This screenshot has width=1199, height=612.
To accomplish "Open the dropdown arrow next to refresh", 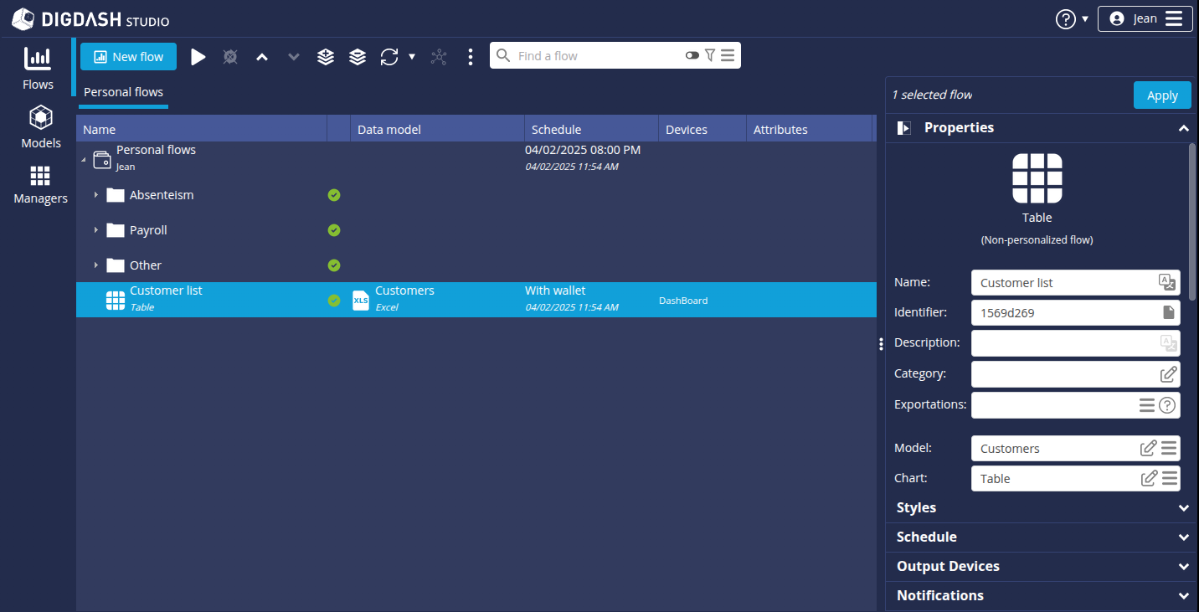I will coord(412,57).
